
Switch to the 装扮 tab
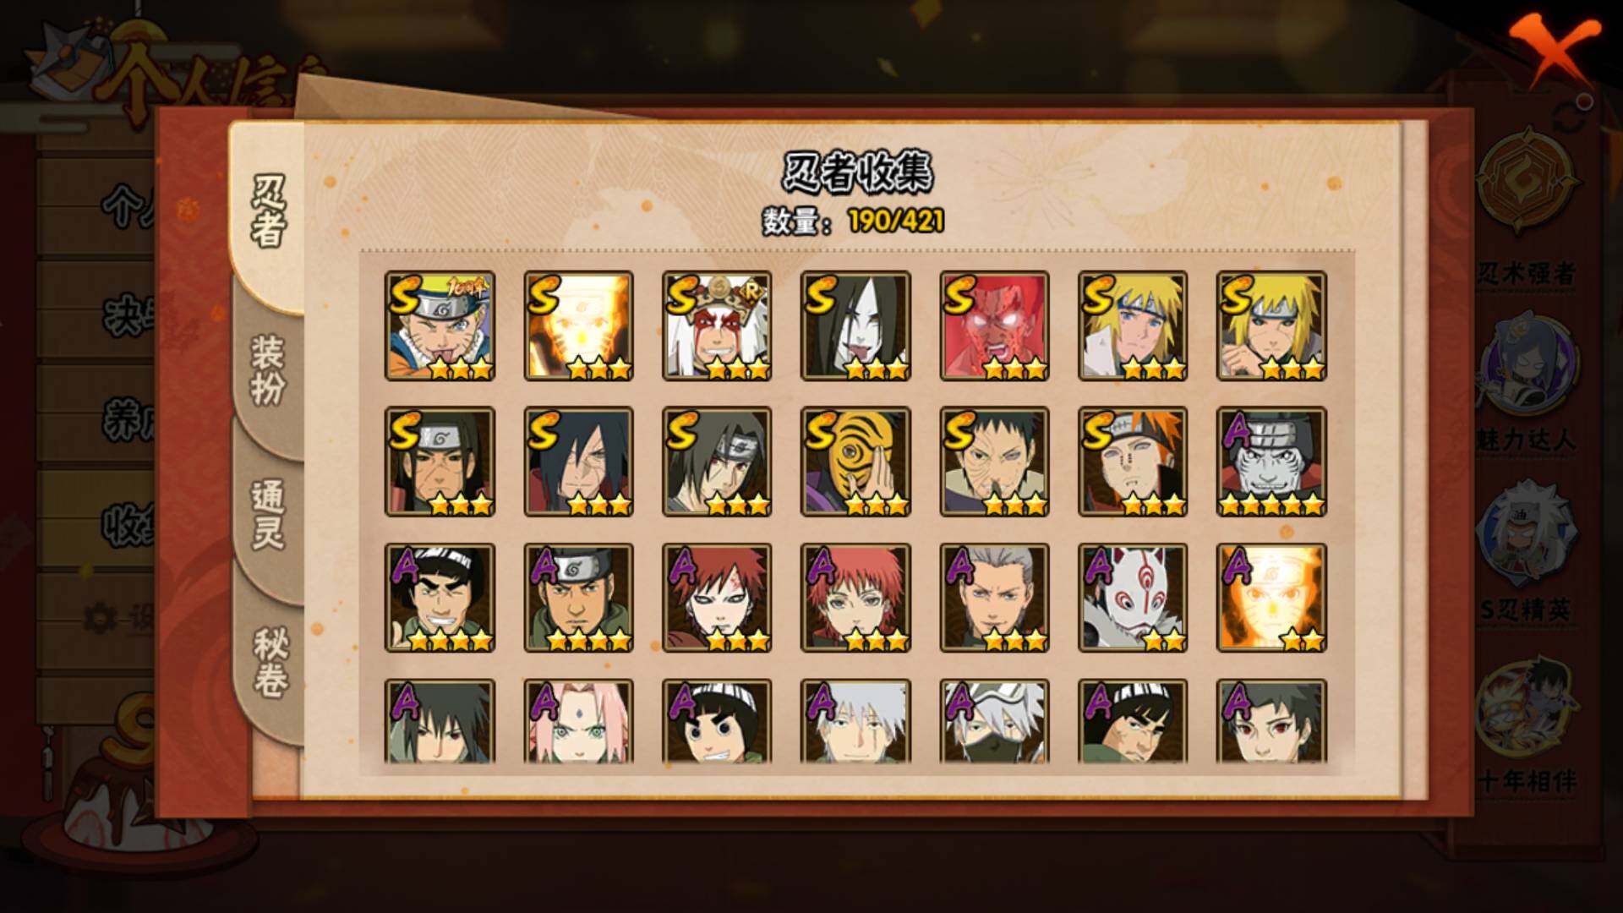(x=269, y=370)
